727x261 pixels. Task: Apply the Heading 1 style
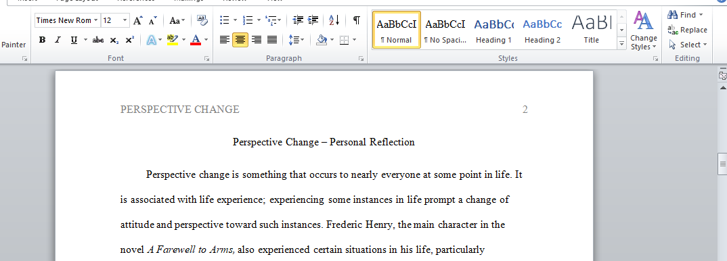493,30
